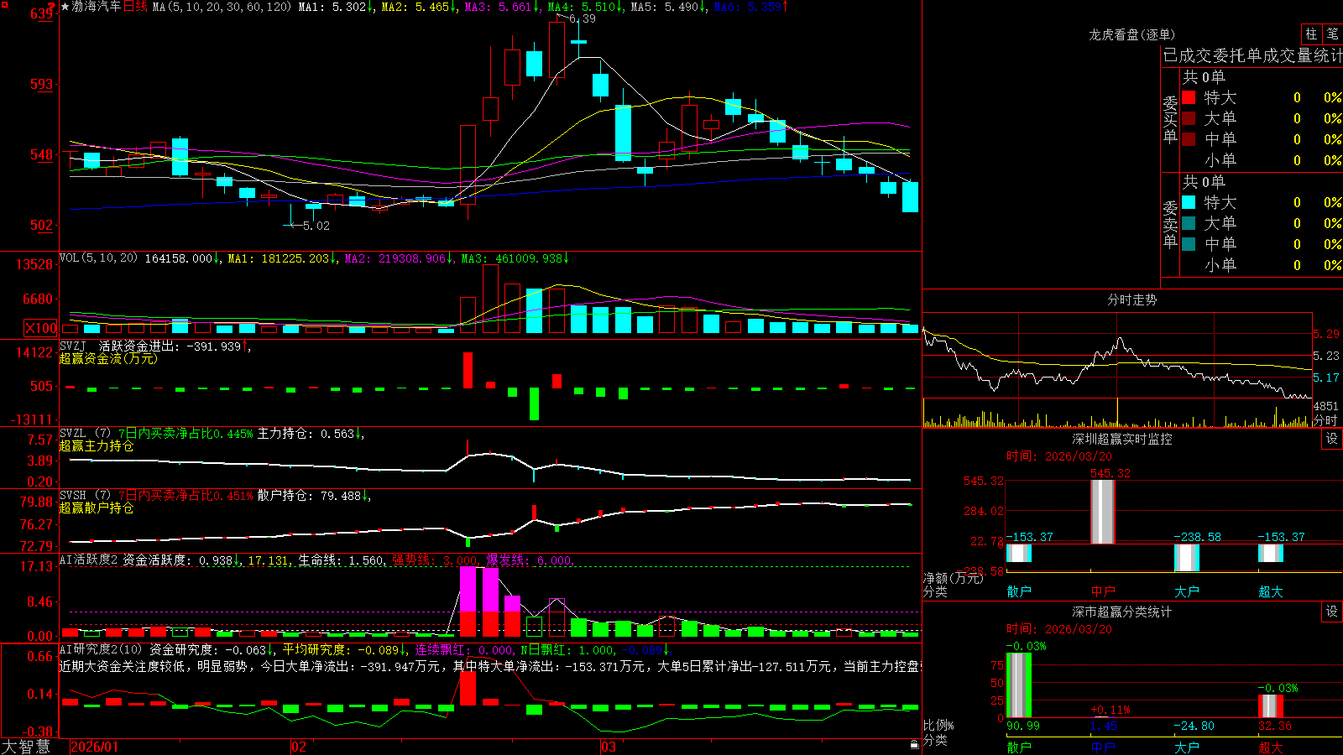Click the 分时走势 panel title
The height and width of the screenshot is (755, 1343).
pyautogui.click(x=1132, y=299)
